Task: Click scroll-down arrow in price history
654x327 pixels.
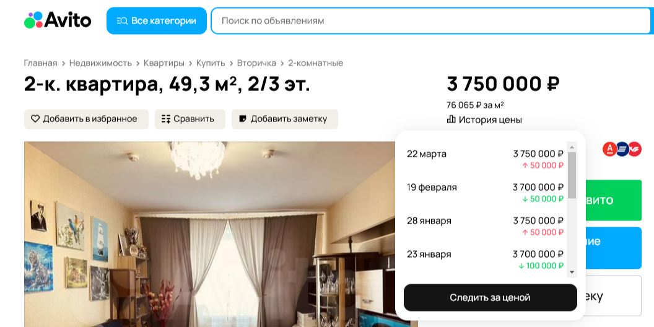Action: coord(572,272)
